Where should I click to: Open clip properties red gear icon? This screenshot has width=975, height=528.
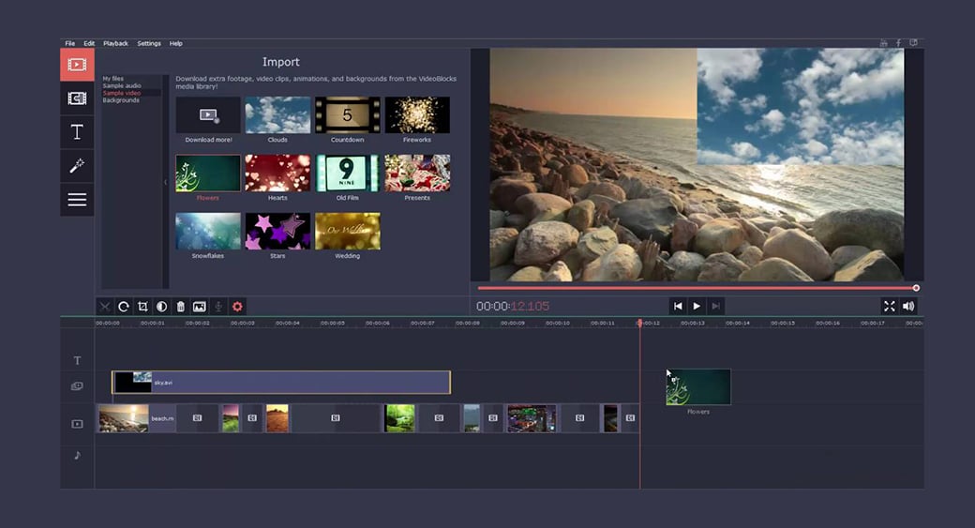click(x=237, y=307)
